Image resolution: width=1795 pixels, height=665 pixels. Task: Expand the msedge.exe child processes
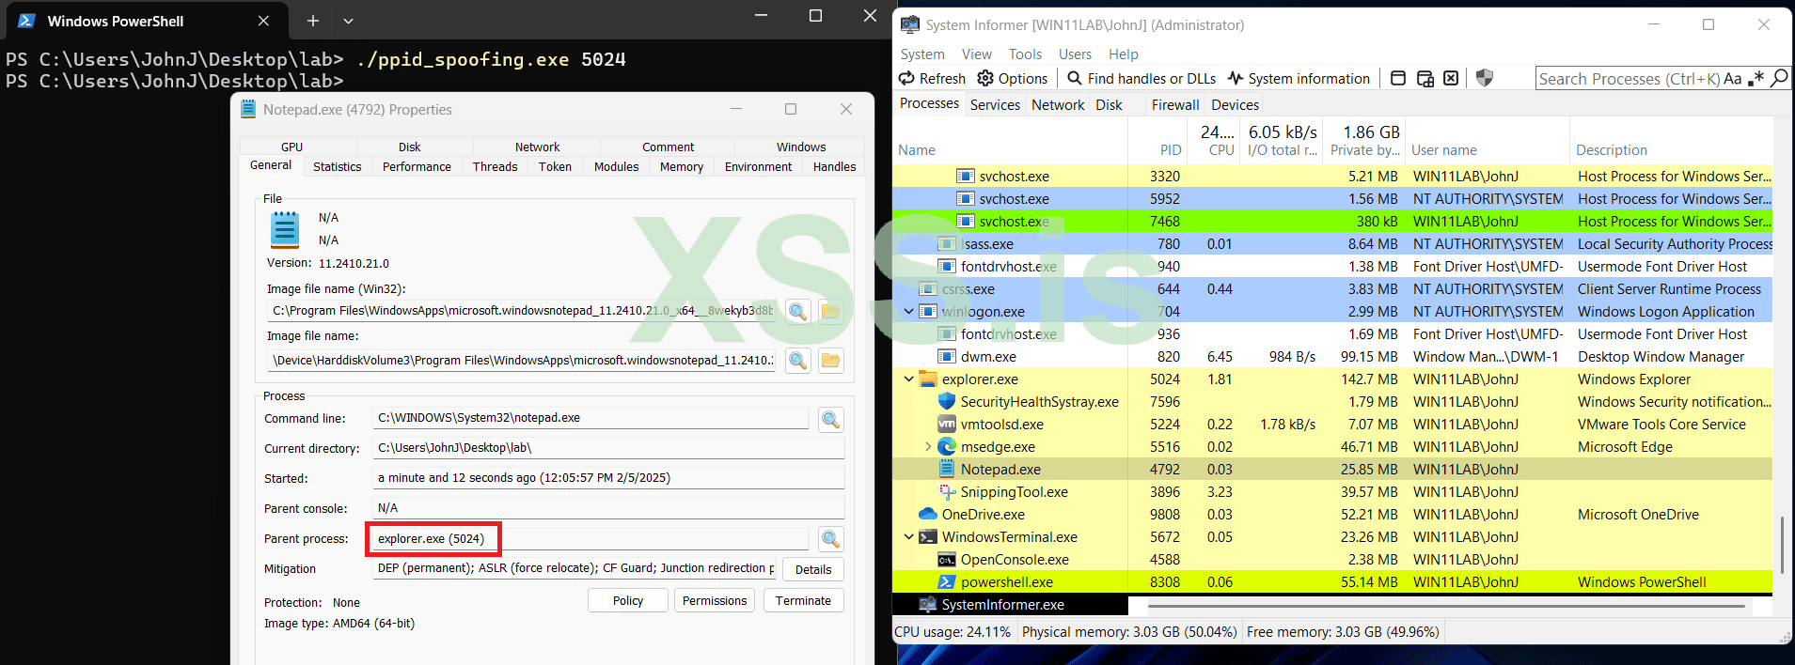pos(928,446)
